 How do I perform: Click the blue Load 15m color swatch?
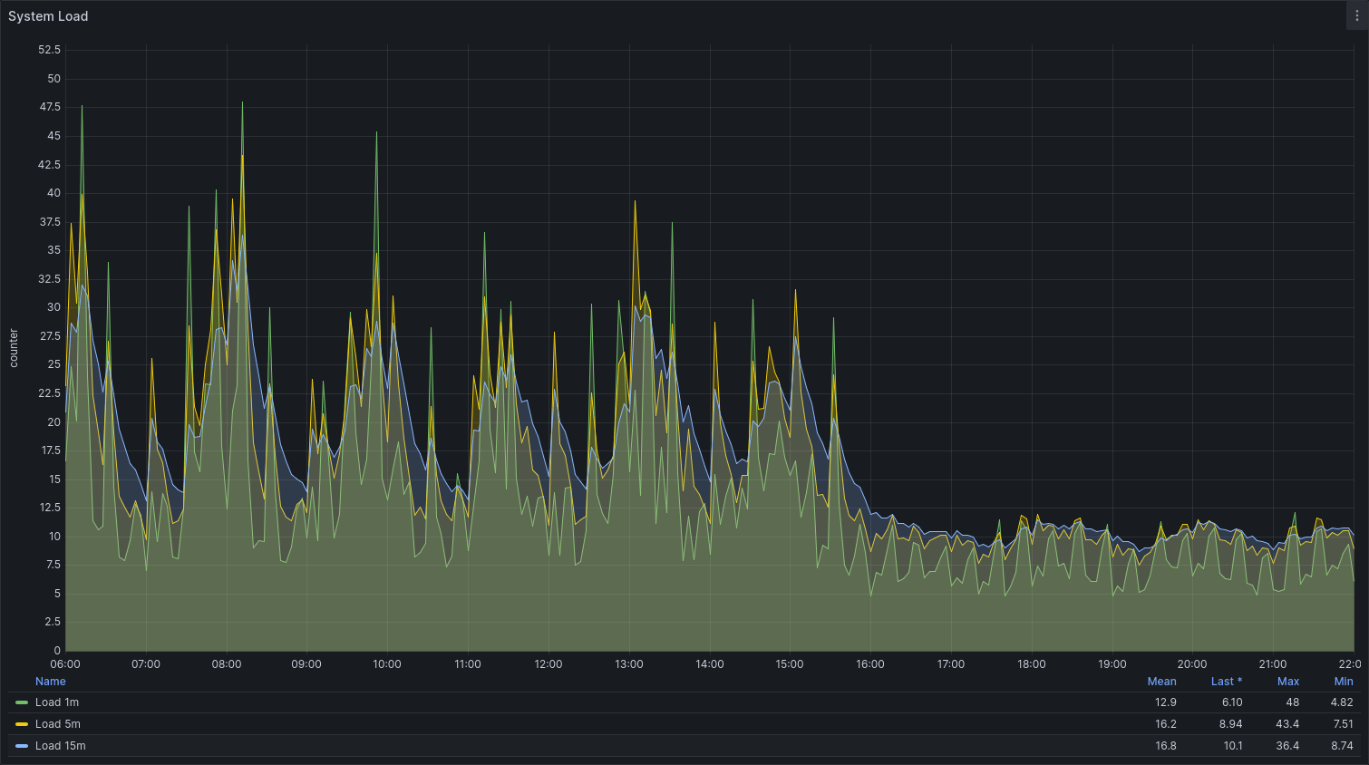pos(22,746)
